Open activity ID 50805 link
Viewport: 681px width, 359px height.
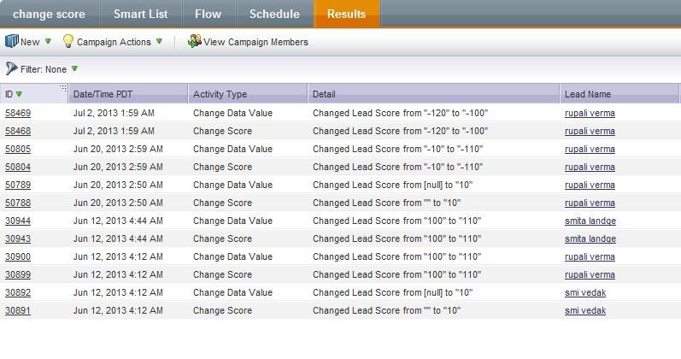[x=18, y=149]
